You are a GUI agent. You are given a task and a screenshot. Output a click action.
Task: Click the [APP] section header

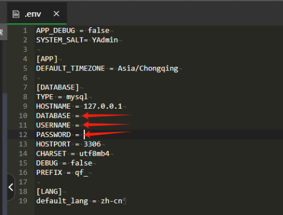tap(47, 59)
